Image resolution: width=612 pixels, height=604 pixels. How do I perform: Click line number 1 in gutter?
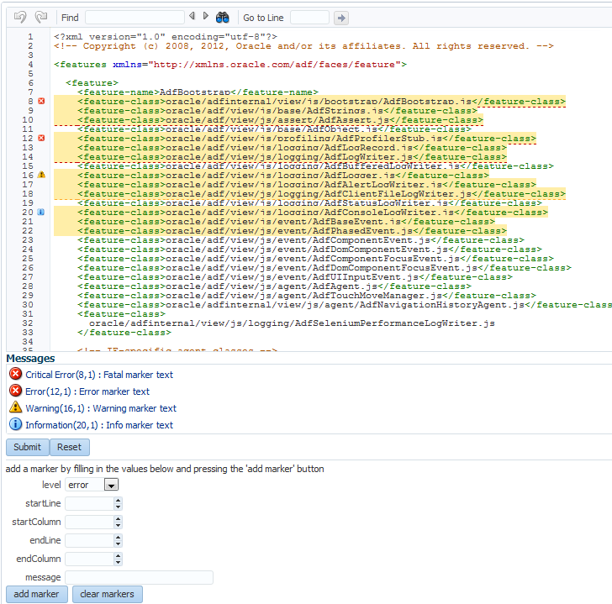click(30, 37)
